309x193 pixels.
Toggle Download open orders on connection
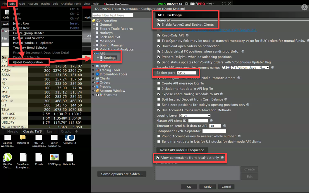click(x=159, y=46)
